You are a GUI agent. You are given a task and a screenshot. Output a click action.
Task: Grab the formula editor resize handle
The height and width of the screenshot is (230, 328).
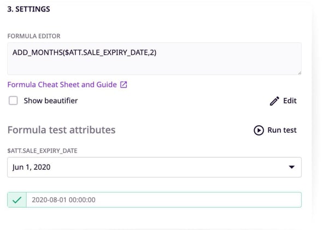coord(300,73)
